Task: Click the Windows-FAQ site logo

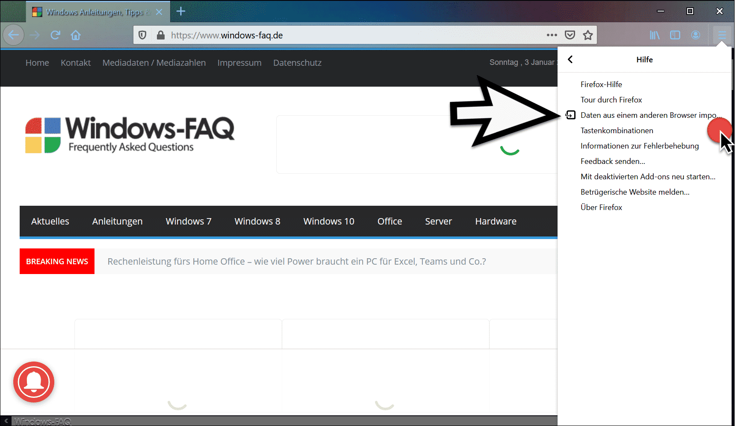Action: pyautogui.click(x=130, y=134)
